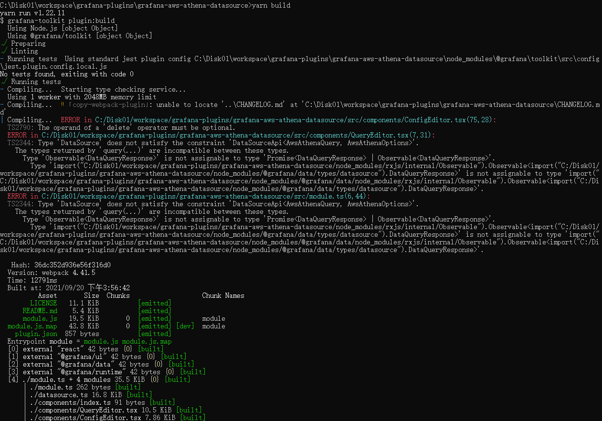The height and width of the screenshot is (421, 602).
Task: Click '$ grafana-toolkit plugin:build' line
Action: (57, 21)
